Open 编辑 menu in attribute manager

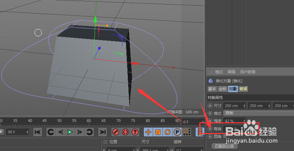[231, 72]
